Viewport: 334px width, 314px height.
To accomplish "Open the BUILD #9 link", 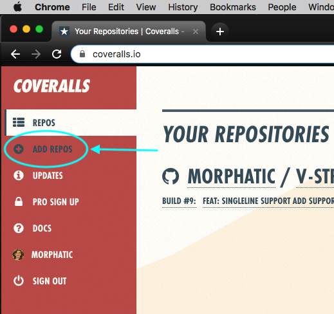I will 179,201.
